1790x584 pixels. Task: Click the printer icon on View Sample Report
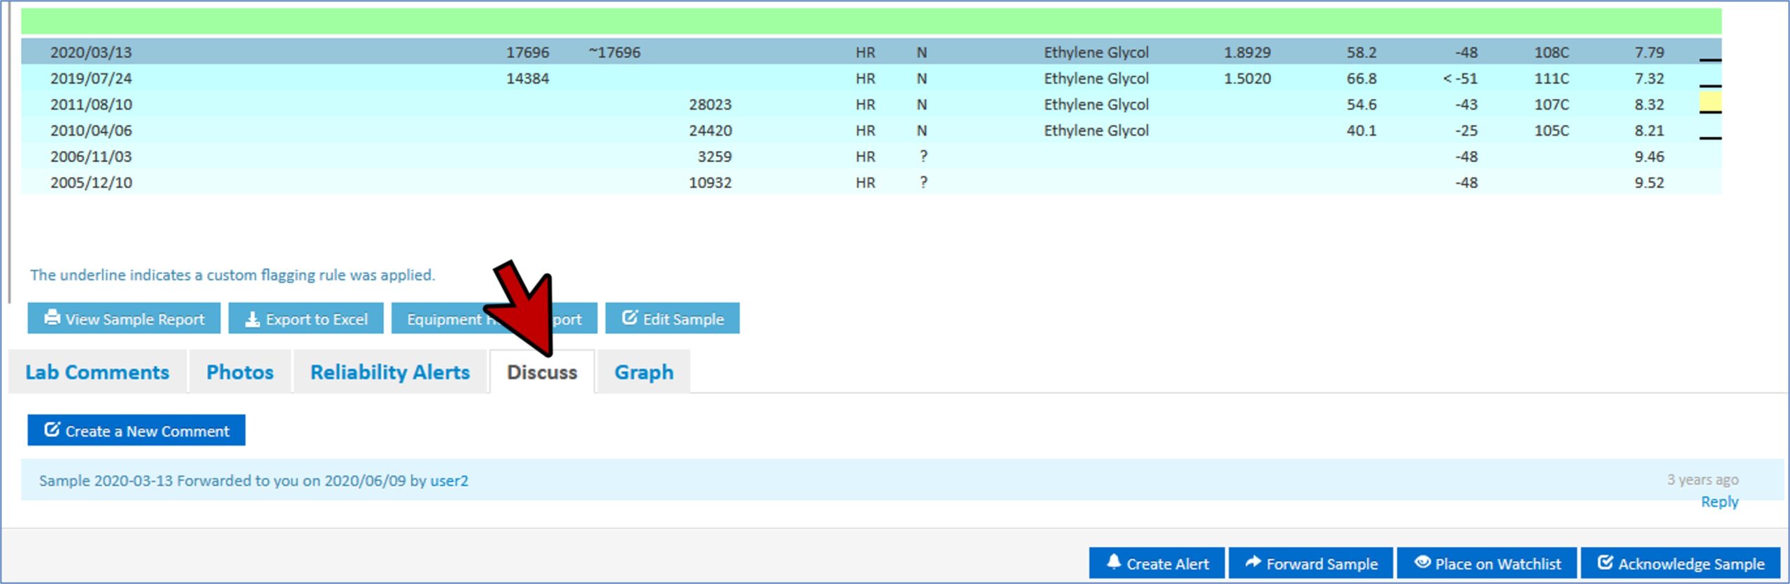(x=52, y=318)
